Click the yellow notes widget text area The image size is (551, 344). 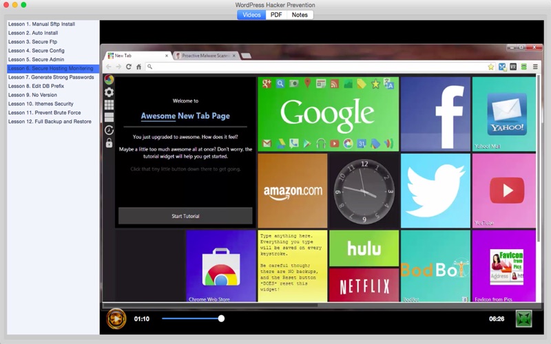(x=292, y=266)
